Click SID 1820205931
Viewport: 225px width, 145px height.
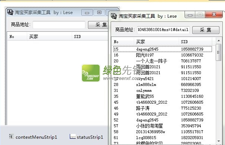click(192, 138)
